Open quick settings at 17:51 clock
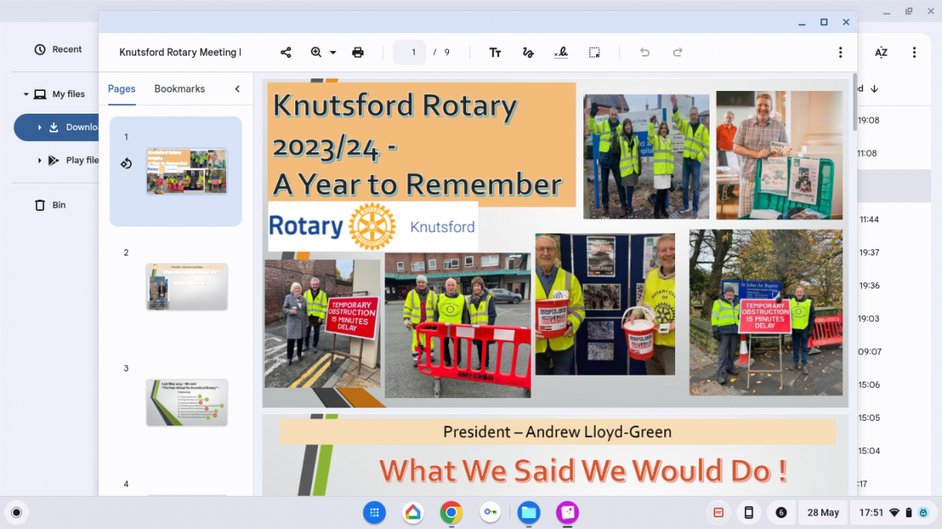The width and height of the screenshot is (942, 529). 893,513
